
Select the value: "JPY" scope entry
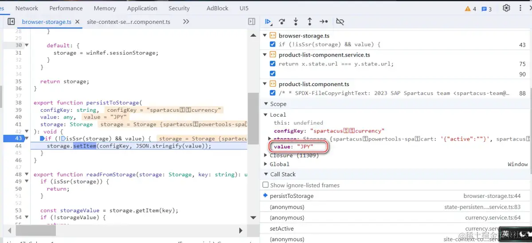pos(293,147)
